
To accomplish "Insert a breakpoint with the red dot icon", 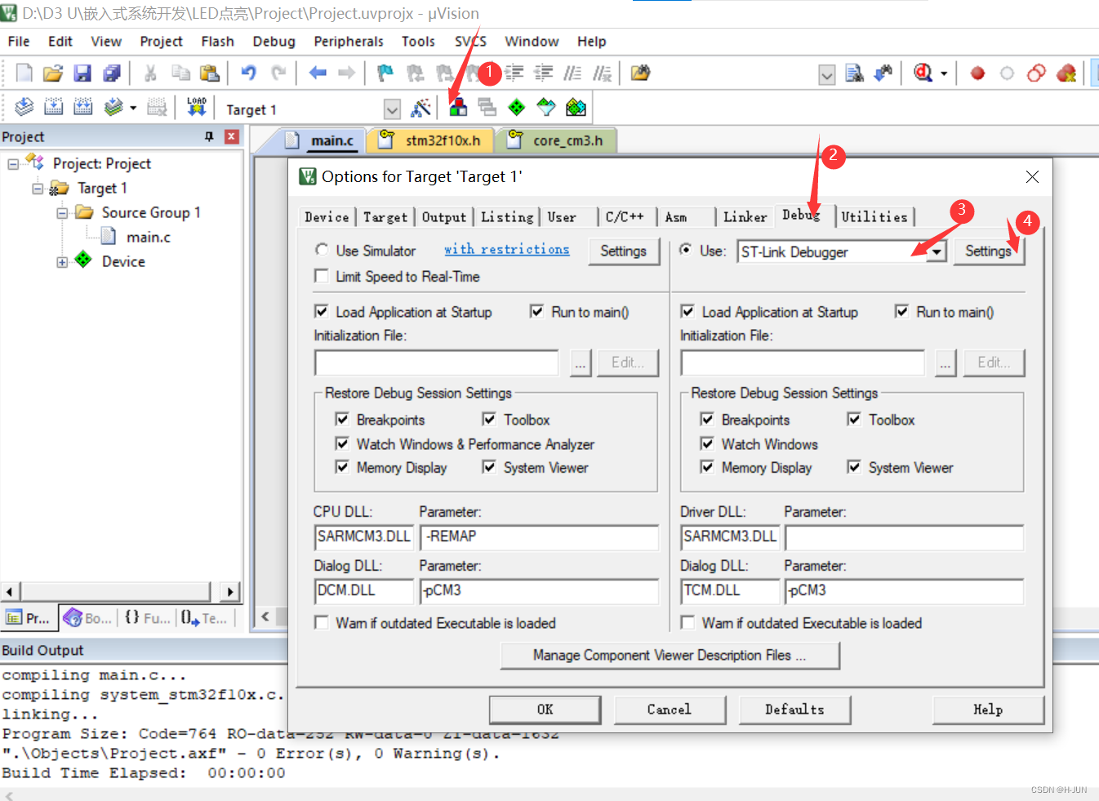I will [977, 73].
